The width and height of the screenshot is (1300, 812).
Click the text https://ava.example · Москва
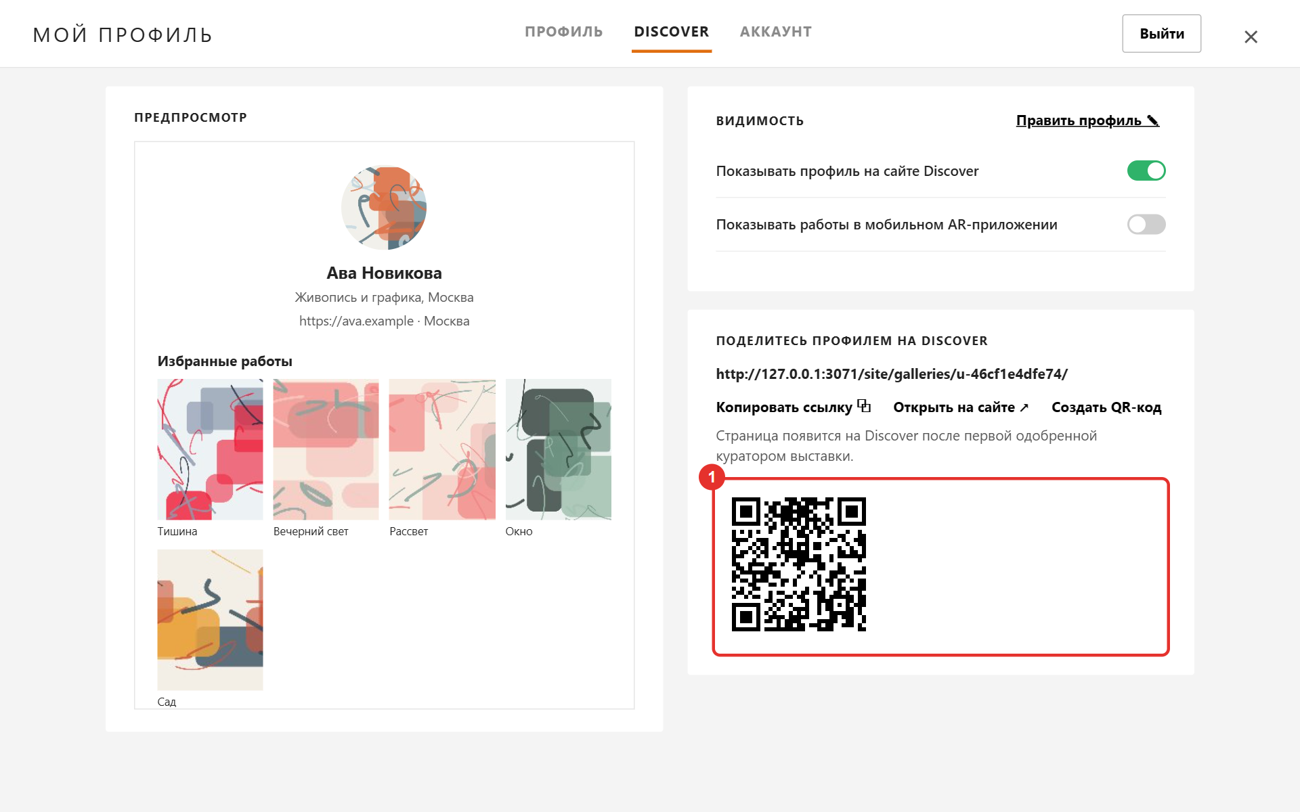coord(384,321)
